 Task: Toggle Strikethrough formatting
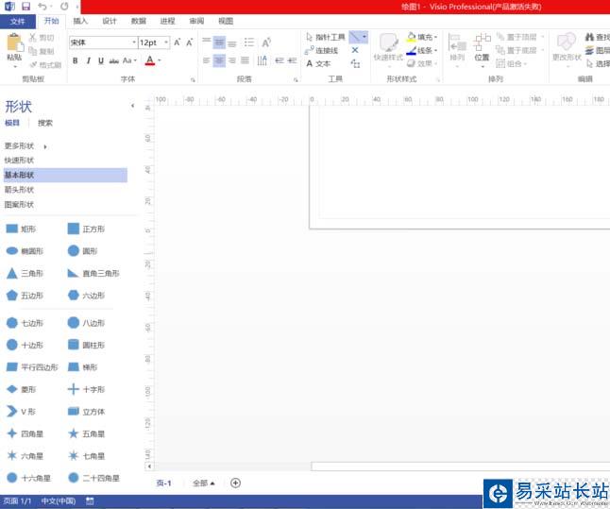tap(114, 60)
